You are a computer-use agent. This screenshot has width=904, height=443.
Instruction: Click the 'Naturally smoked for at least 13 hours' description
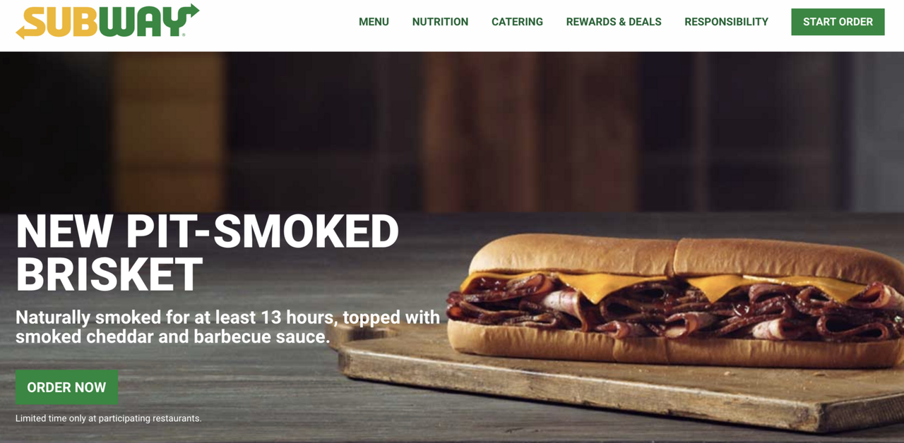click(x=228, y=327)
